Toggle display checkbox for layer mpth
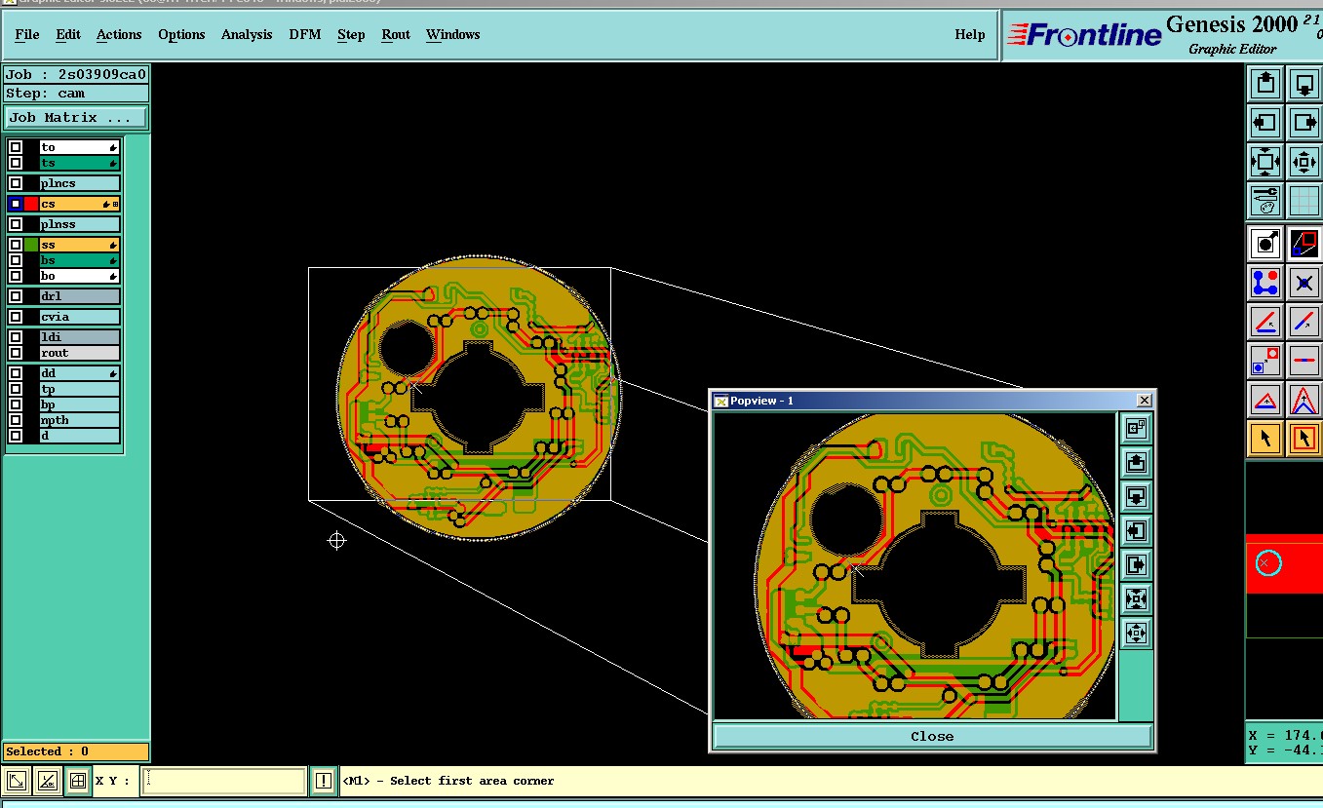Image resolution: width=1323 pixels, height=808 pixels. pos(16,420)
